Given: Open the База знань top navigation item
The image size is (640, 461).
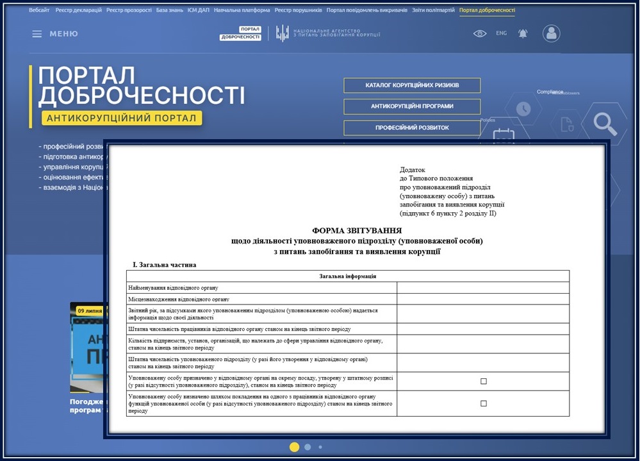Looking at the screenshot, I should 170,10.
